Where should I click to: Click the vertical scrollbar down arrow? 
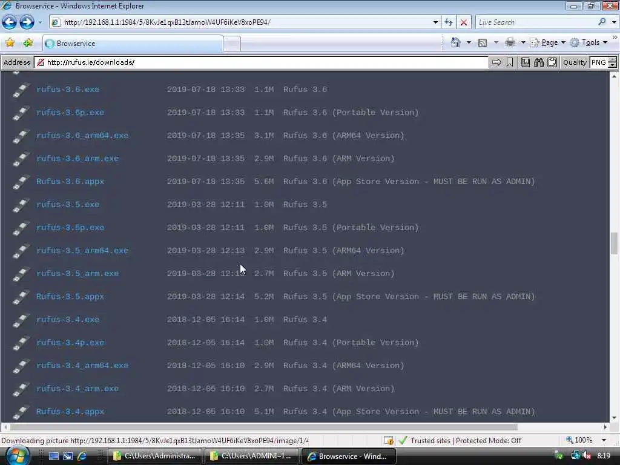(x=614, y=418)
